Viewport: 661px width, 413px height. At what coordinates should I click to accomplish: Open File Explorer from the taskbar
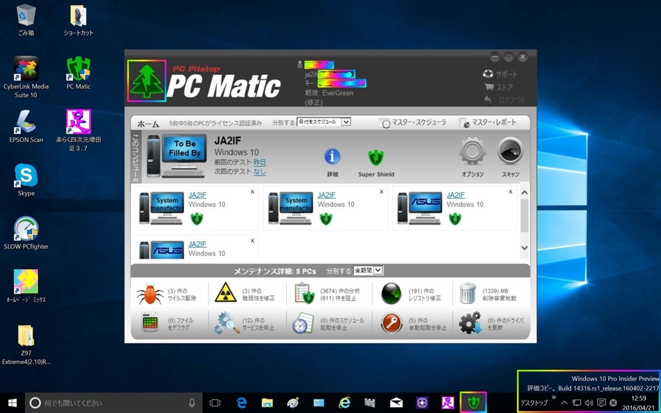[x=267, y=403]
